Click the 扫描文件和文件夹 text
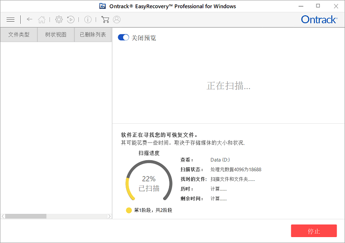 click(x=233, y=179)
